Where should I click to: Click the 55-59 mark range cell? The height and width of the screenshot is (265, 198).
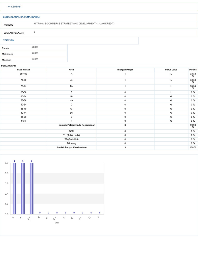[x=23, y=100]
